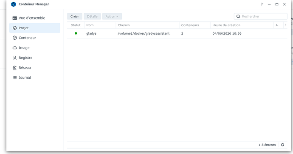Click the truncated A... column header

point(278,25)
